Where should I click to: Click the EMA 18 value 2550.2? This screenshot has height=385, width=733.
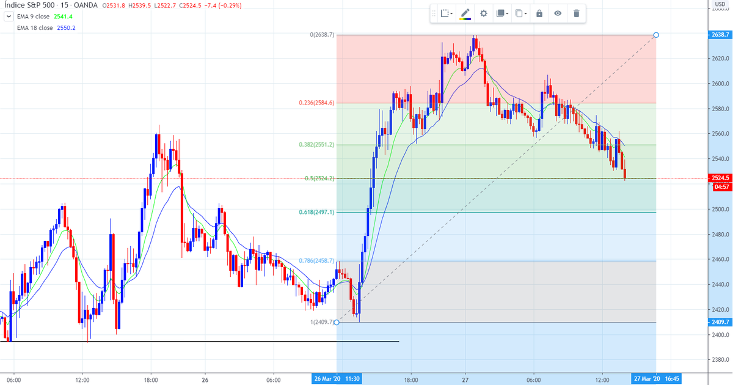coord(65,28)
